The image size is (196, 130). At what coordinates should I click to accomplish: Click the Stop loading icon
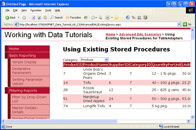(33, 17)
